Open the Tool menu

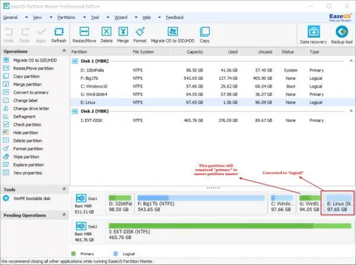[95, 17]
